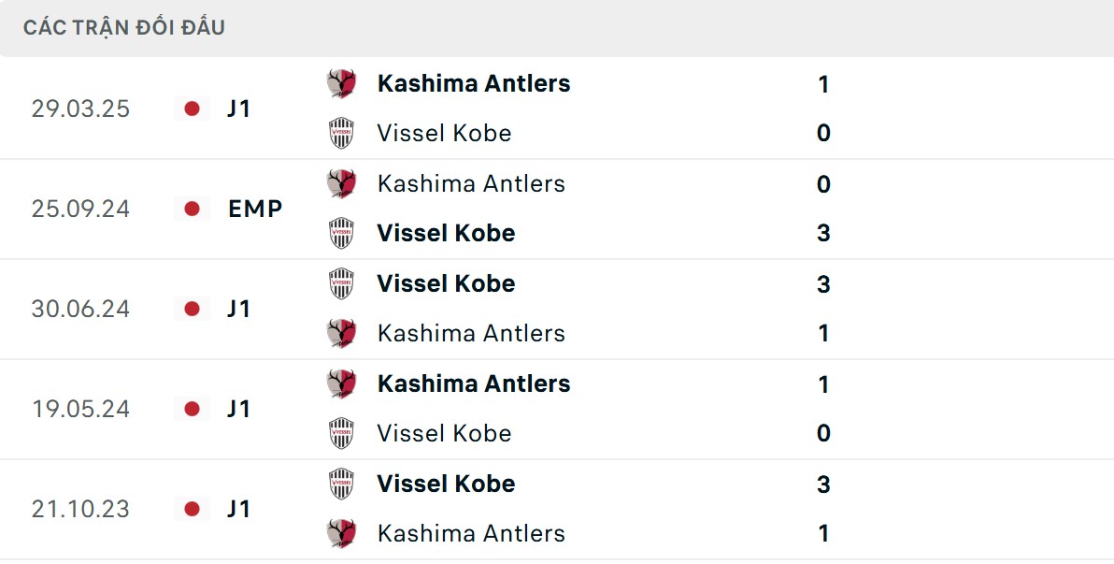Open Vissel Kobe team from 25.09.24 match

[x=446, y=233]
